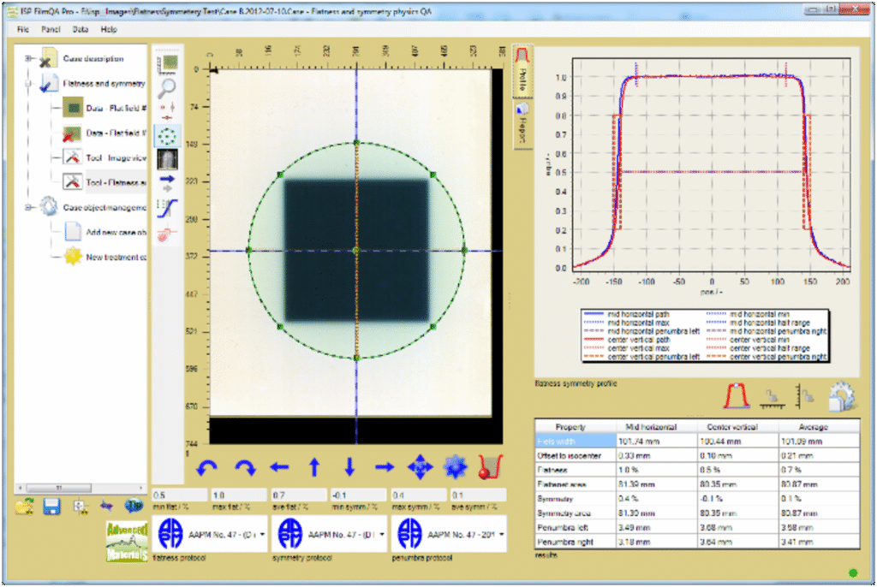Expand the Case description tree node
The width and height of the screenshot is (877, 587).
29,59
